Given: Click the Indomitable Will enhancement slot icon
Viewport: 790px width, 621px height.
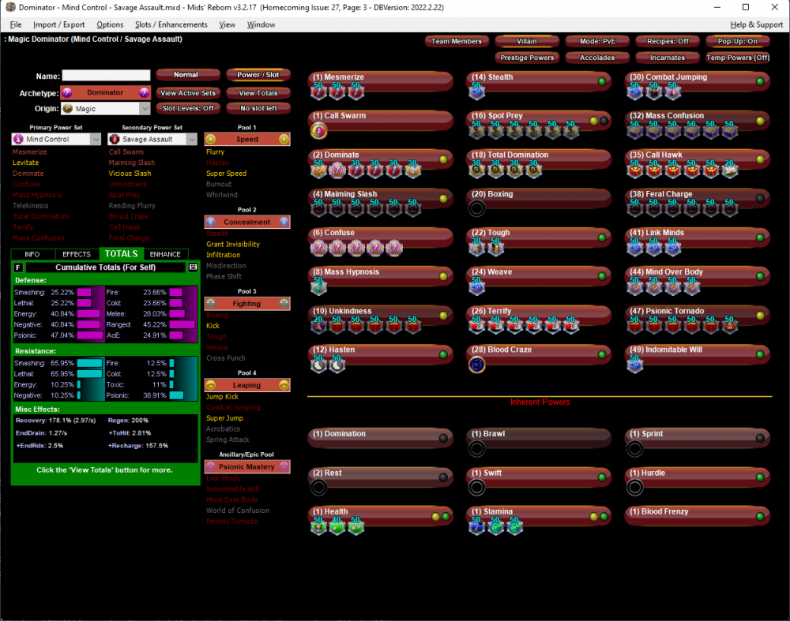Looking at the screenshot, I should tap(635, 365).
